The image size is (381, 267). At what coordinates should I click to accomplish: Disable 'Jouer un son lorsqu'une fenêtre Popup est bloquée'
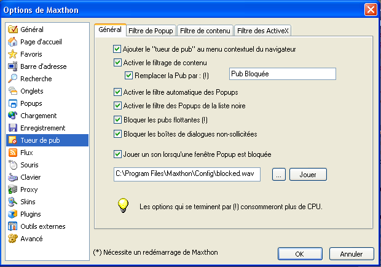[x=117, y=154]
